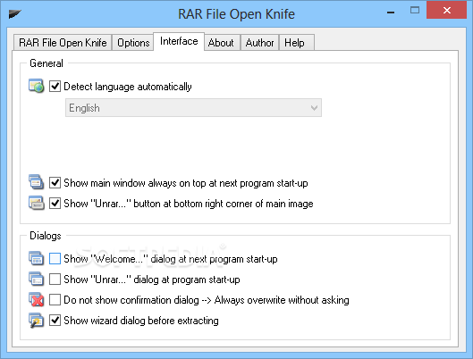Open the English language dropdown
The image size is (473, 359).
click(x=193, y=107)
